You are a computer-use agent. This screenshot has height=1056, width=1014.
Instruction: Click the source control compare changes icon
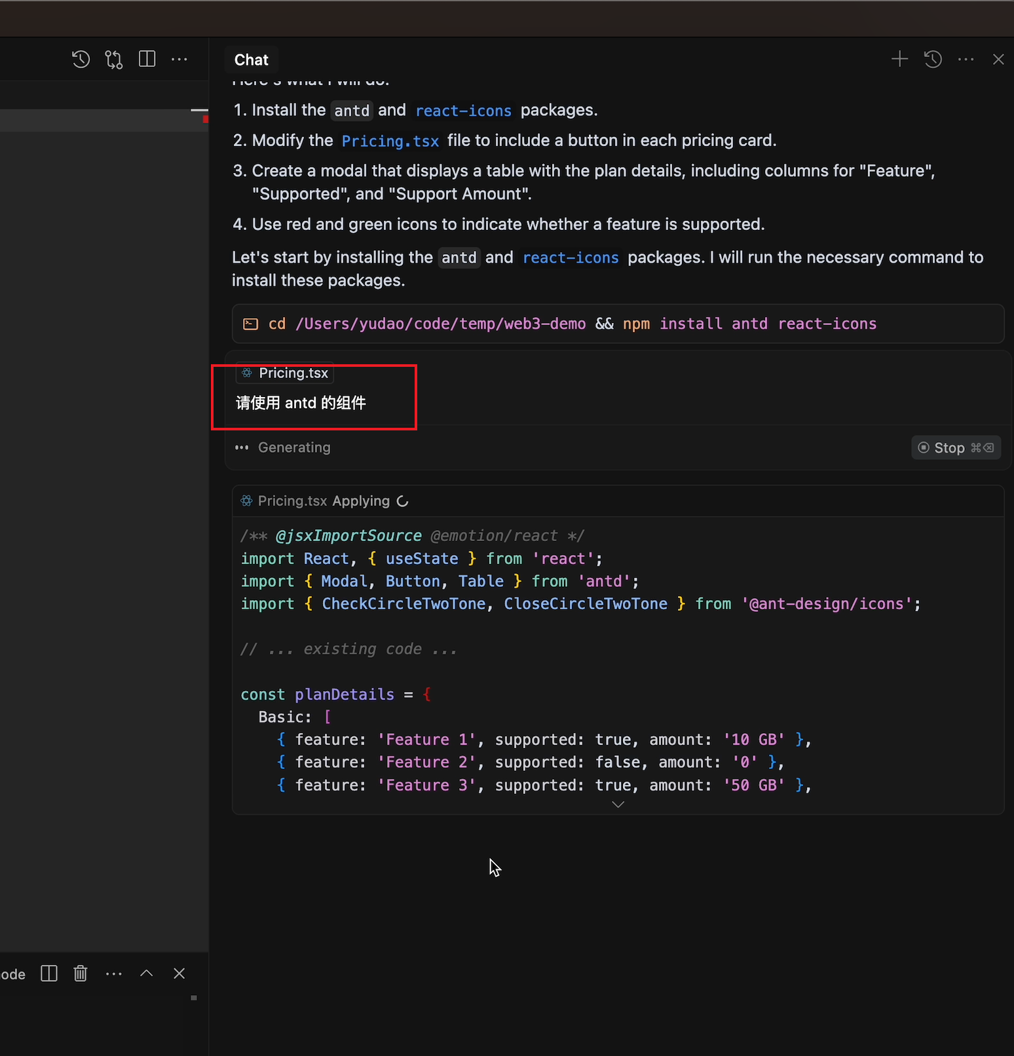pyautogui.click(x=114, y=60)
